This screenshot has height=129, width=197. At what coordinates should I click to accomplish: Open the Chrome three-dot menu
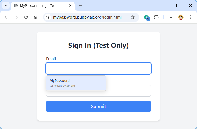click(x=191, y=17)
